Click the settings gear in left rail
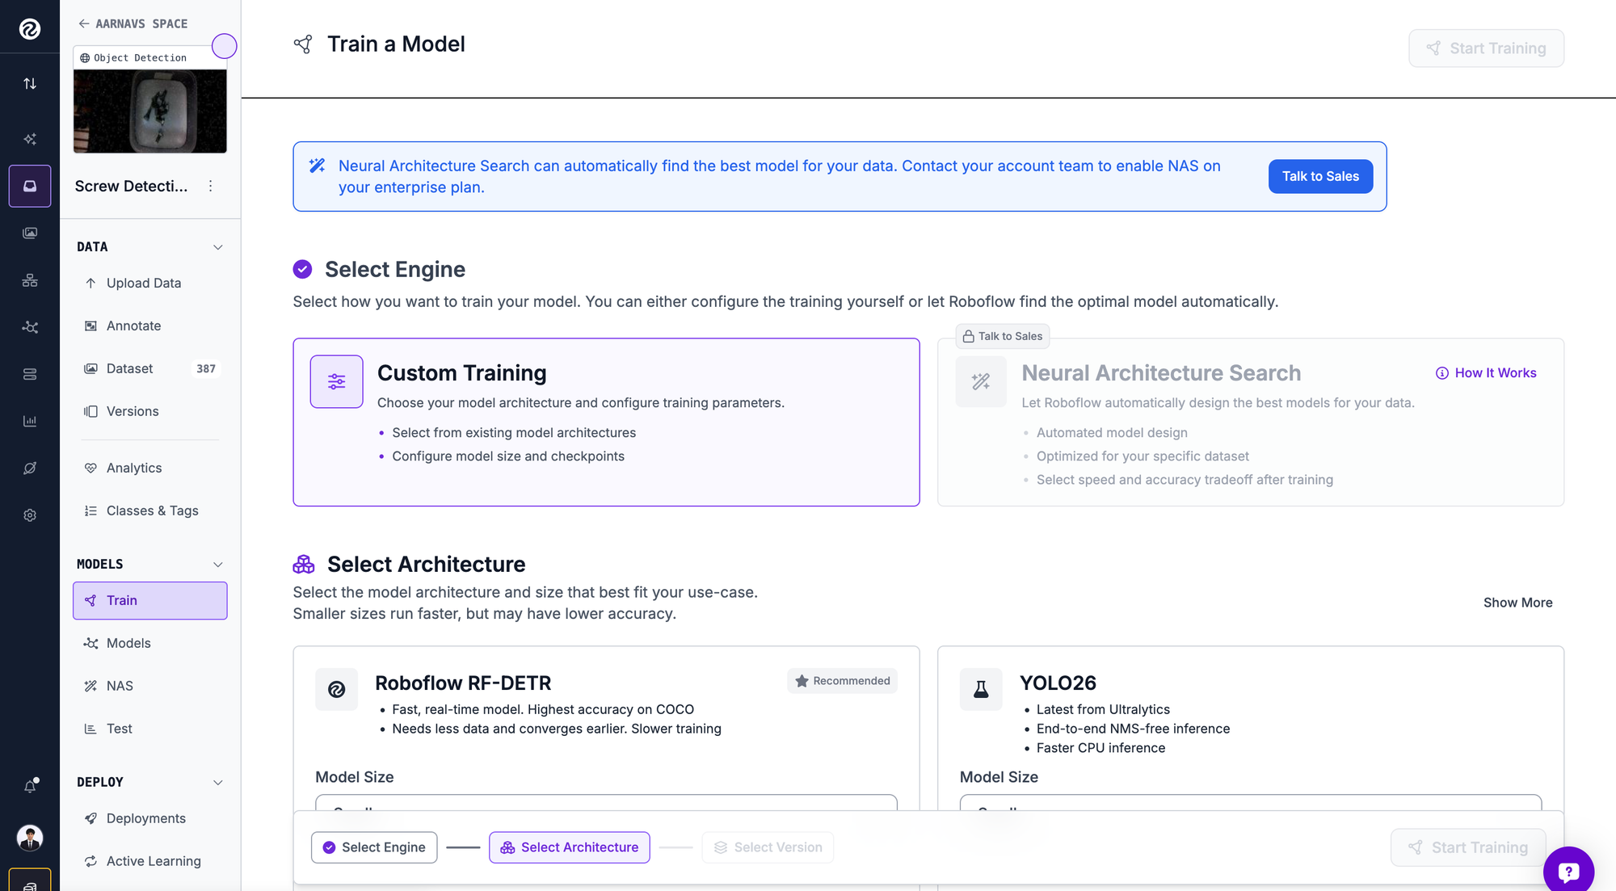Image resolution: width=1616 pixels, height=891 pixels. coord(30,515)
